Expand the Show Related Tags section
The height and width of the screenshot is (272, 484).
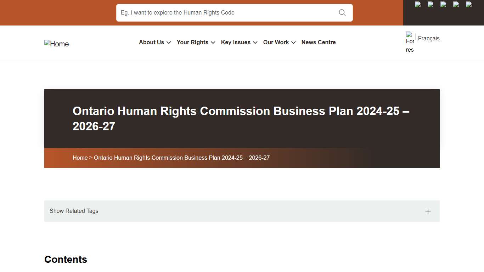click(428, 211)
